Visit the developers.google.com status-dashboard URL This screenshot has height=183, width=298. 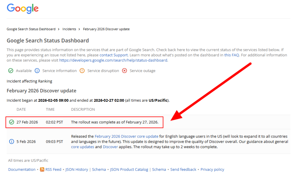point(113,60)
